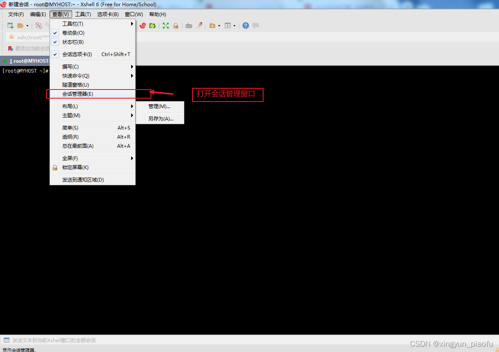499x352 pixels.
Task: Open the 帮助(H) menu
Action: point(158,14)
